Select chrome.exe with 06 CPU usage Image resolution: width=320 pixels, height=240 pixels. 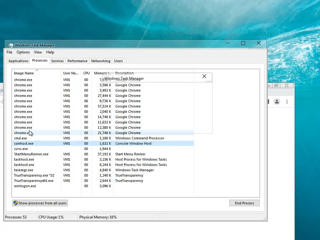103,101
